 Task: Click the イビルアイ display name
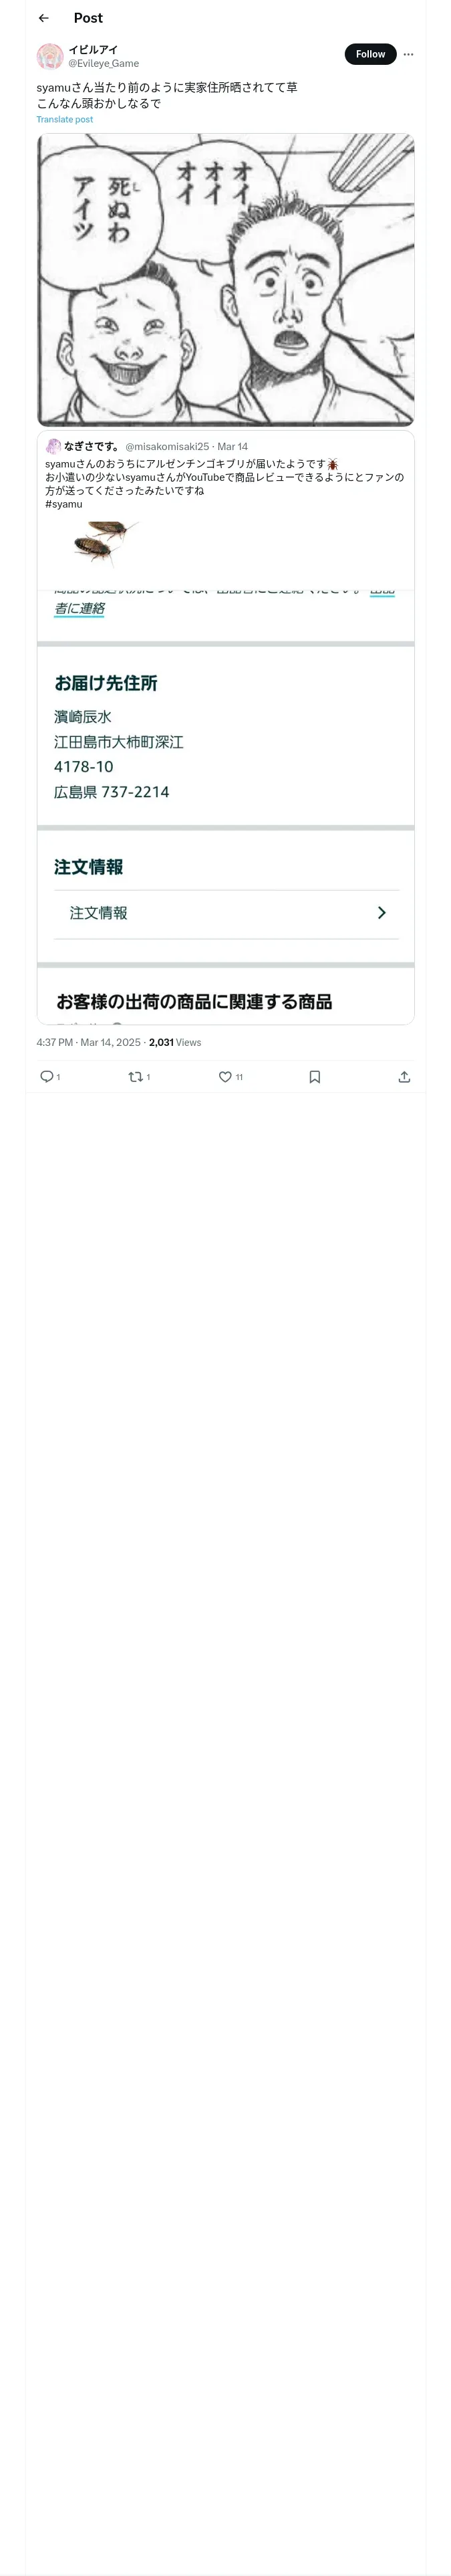point(93,49)
